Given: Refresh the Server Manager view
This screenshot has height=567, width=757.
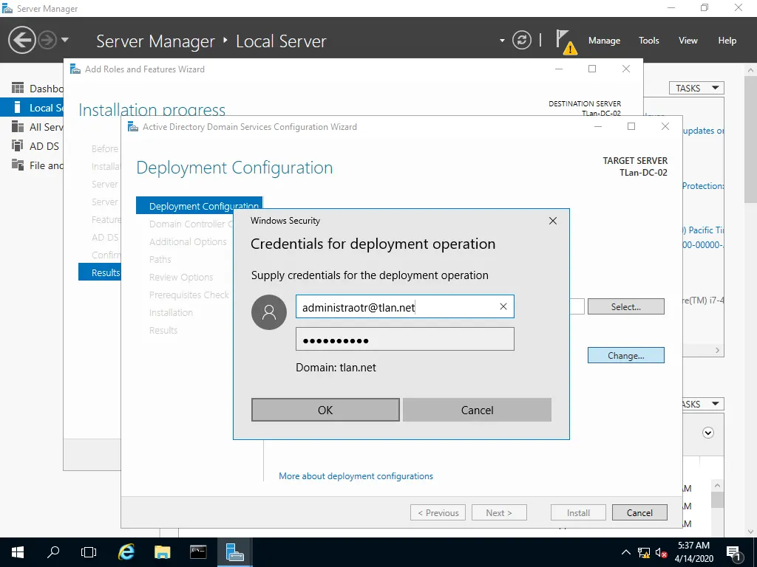Looking at the screenshot, I should [x=521, y=40].
